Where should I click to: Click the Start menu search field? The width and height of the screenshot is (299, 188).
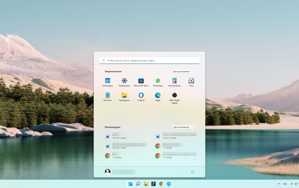(149, 61)
